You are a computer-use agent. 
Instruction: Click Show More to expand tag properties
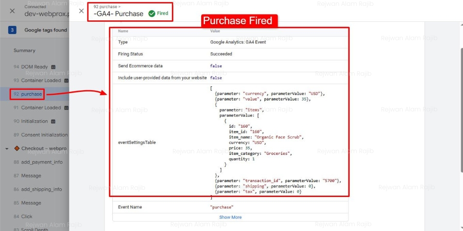[230, 217]
